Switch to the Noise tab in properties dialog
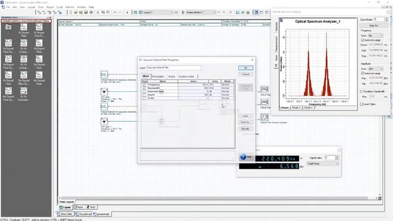 click(x=172, y=76)
